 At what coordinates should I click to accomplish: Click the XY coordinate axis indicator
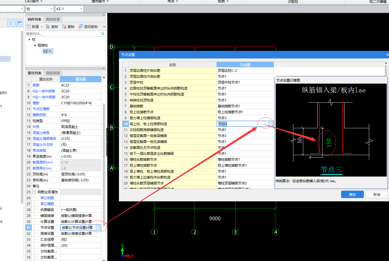127,251
